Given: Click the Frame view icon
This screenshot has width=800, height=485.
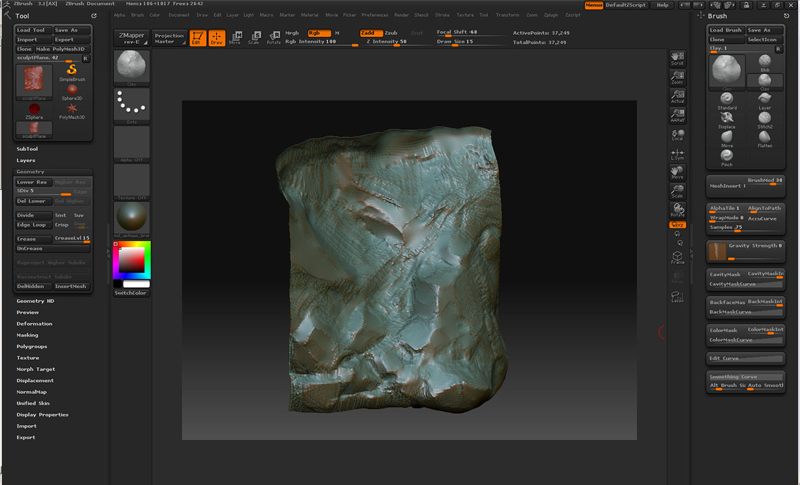Looking at the screenshot, I should point(677,258).
